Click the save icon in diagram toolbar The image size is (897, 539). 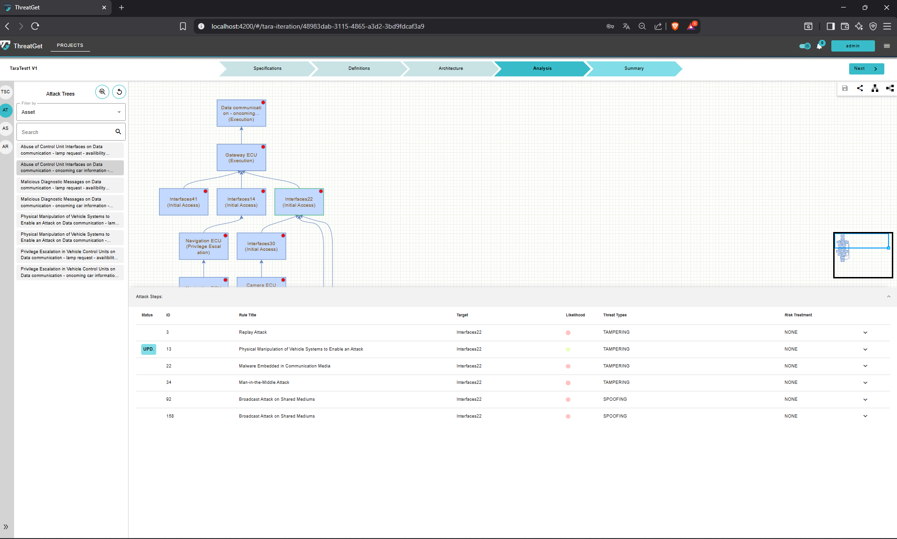click(844, 88)
